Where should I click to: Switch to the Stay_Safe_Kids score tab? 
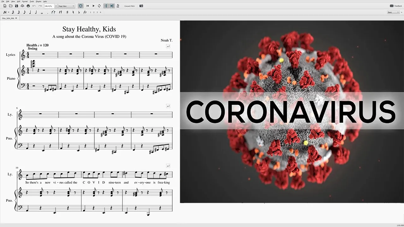click(x=8, y=18)
